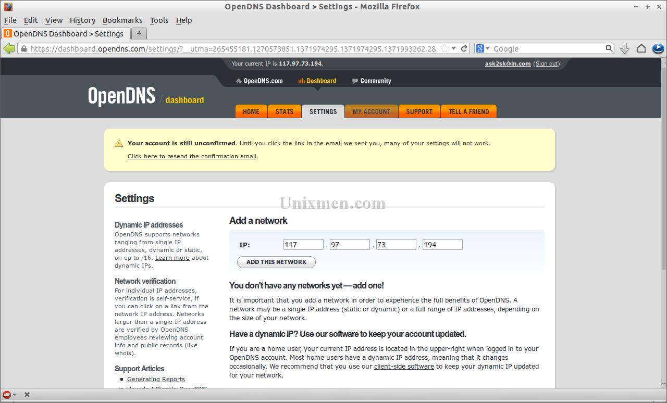Image resolution: width=667 pixels, height=403 pixels.
Task: Click the Add a network heading
Action: pos(258,221)
